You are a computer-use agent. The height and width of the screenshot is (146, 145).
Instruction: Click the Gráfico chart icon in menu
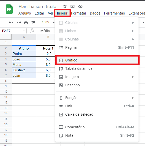coord(61,60)
